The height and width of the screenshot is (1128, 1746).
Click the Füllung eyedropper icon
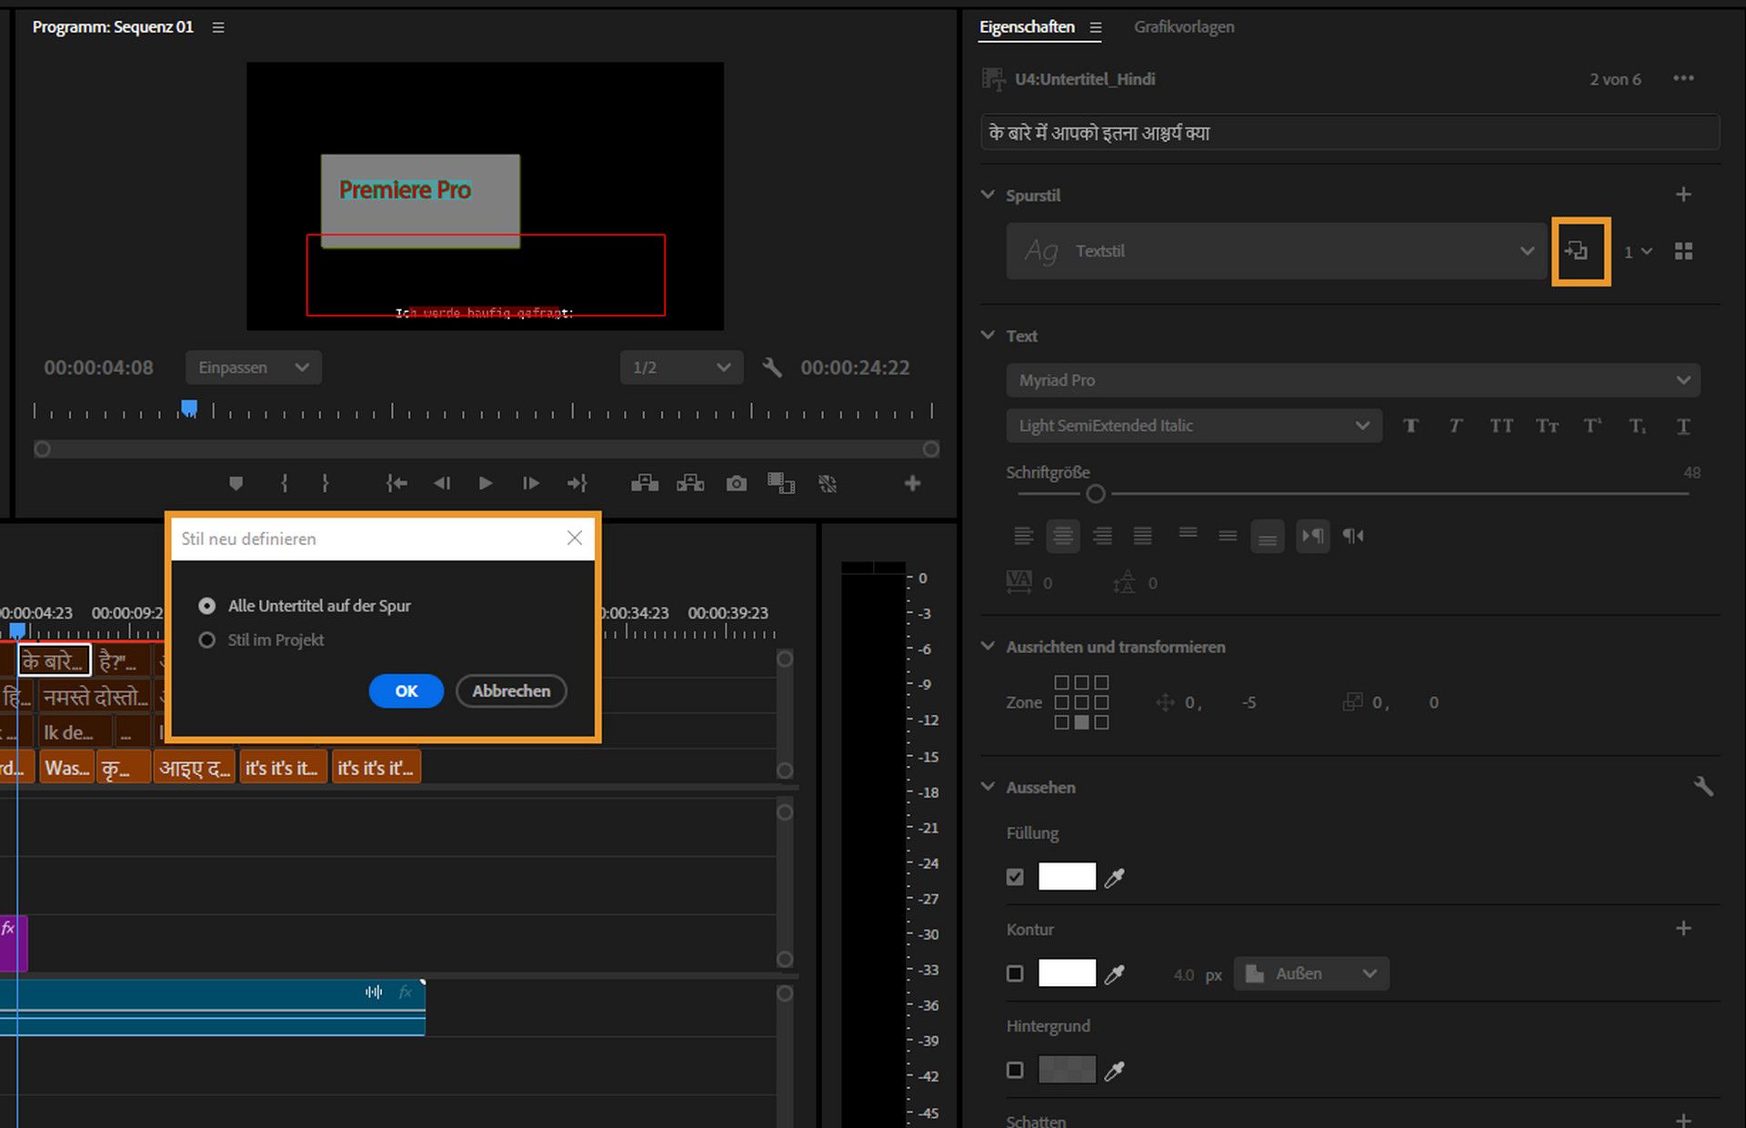coord(1114,877)
